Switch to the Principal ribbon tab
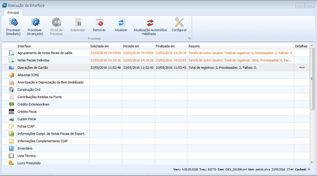Viewport: 317px width, 176px height. 13,13
